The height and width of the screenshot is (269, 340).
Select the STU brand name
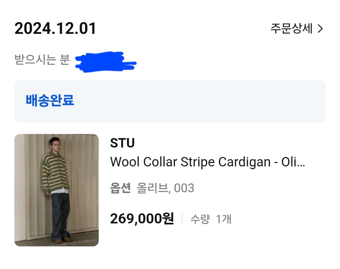coord(122,143)
